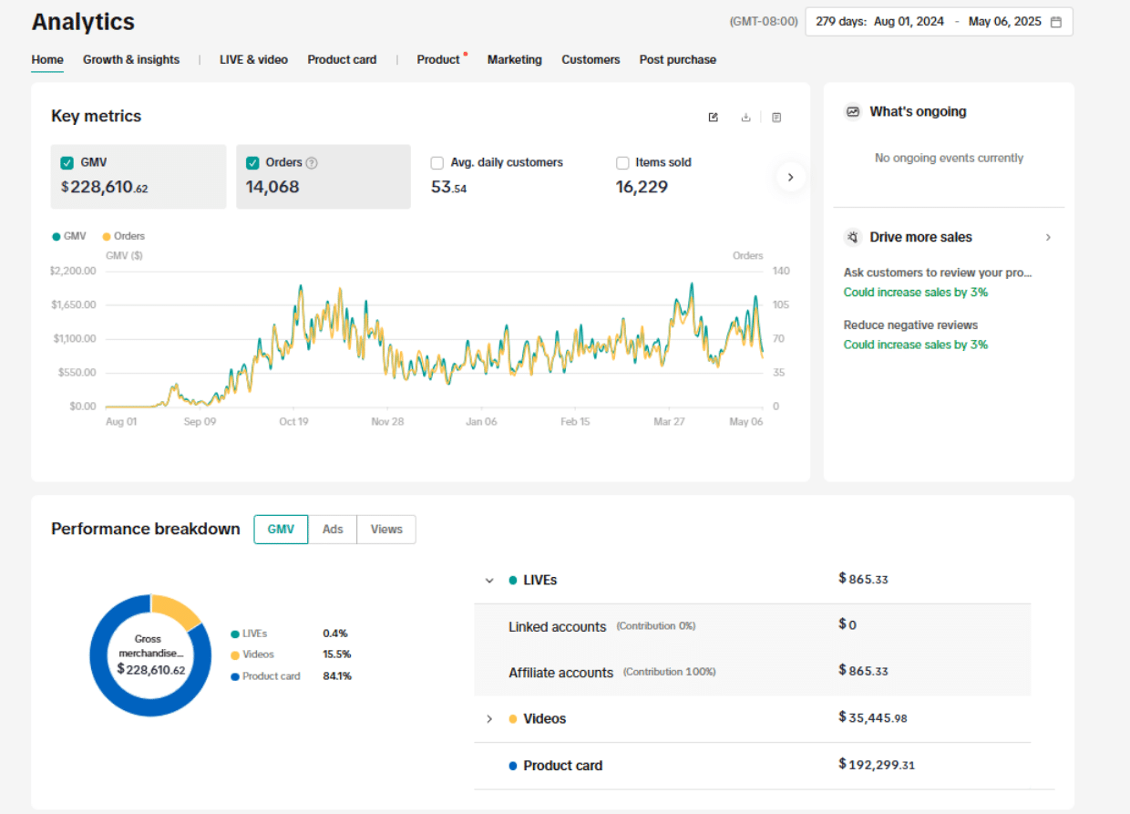1130x814 pixels.
Task: Select the Ads performance breakdown button
Action: (333, 530)
